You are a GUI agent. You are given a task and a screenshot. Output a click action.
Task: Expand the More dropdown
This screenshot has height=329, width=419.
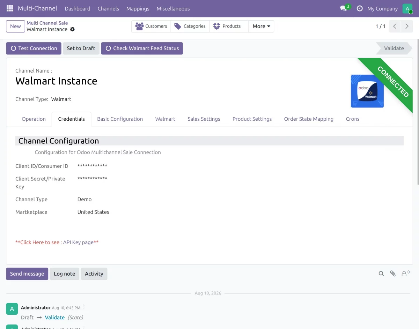click(261, 26)
